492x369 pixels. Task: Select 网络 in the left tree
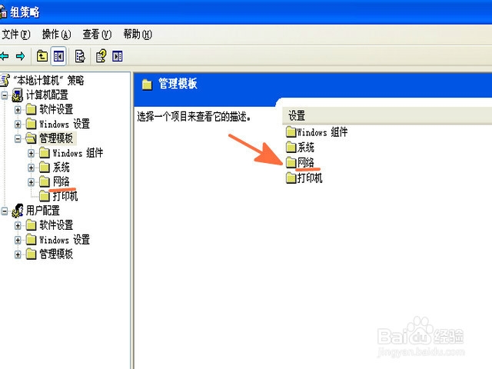tap(61, 181)
